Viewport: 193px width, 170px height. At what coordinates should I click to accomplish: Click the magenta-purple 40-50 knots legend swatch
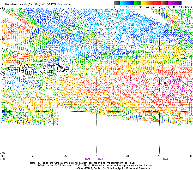[x=174, y=3]
